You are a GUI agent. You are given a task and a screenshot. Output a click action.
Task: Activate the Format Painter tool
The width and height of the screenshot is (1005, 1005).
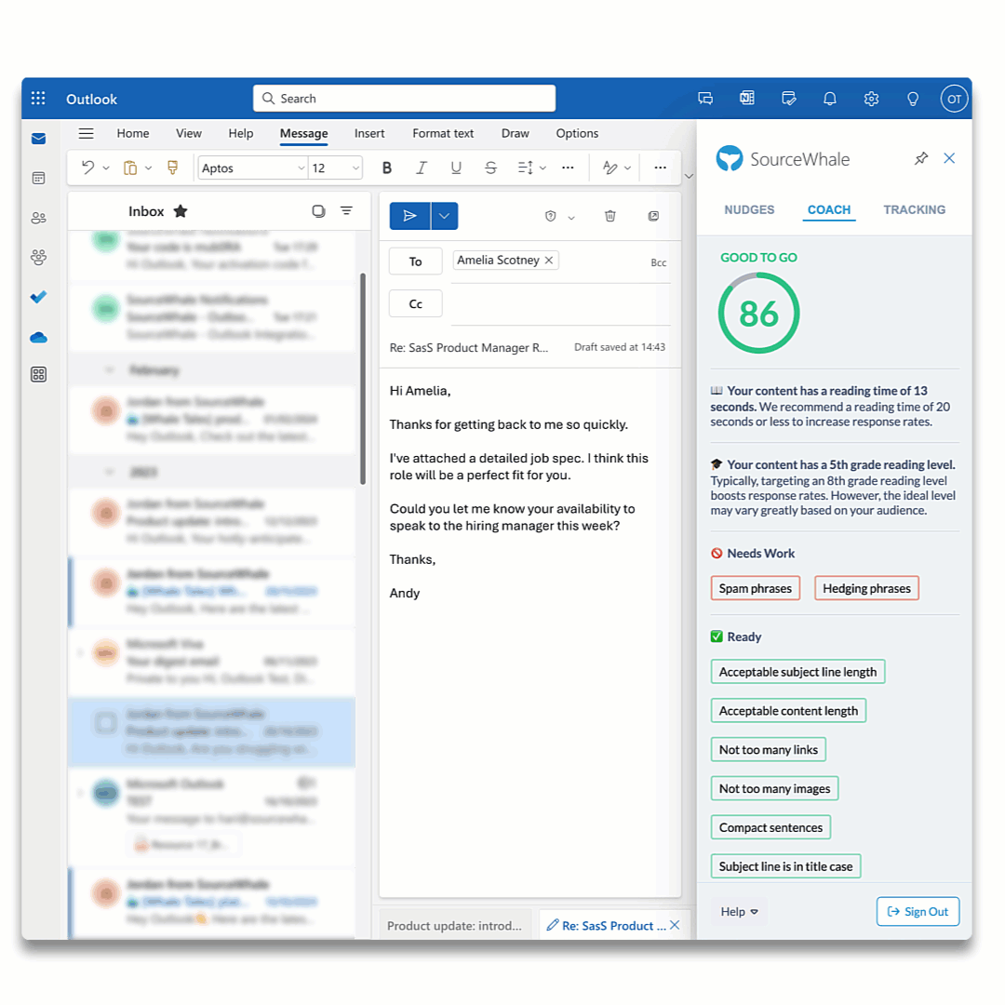172,167
